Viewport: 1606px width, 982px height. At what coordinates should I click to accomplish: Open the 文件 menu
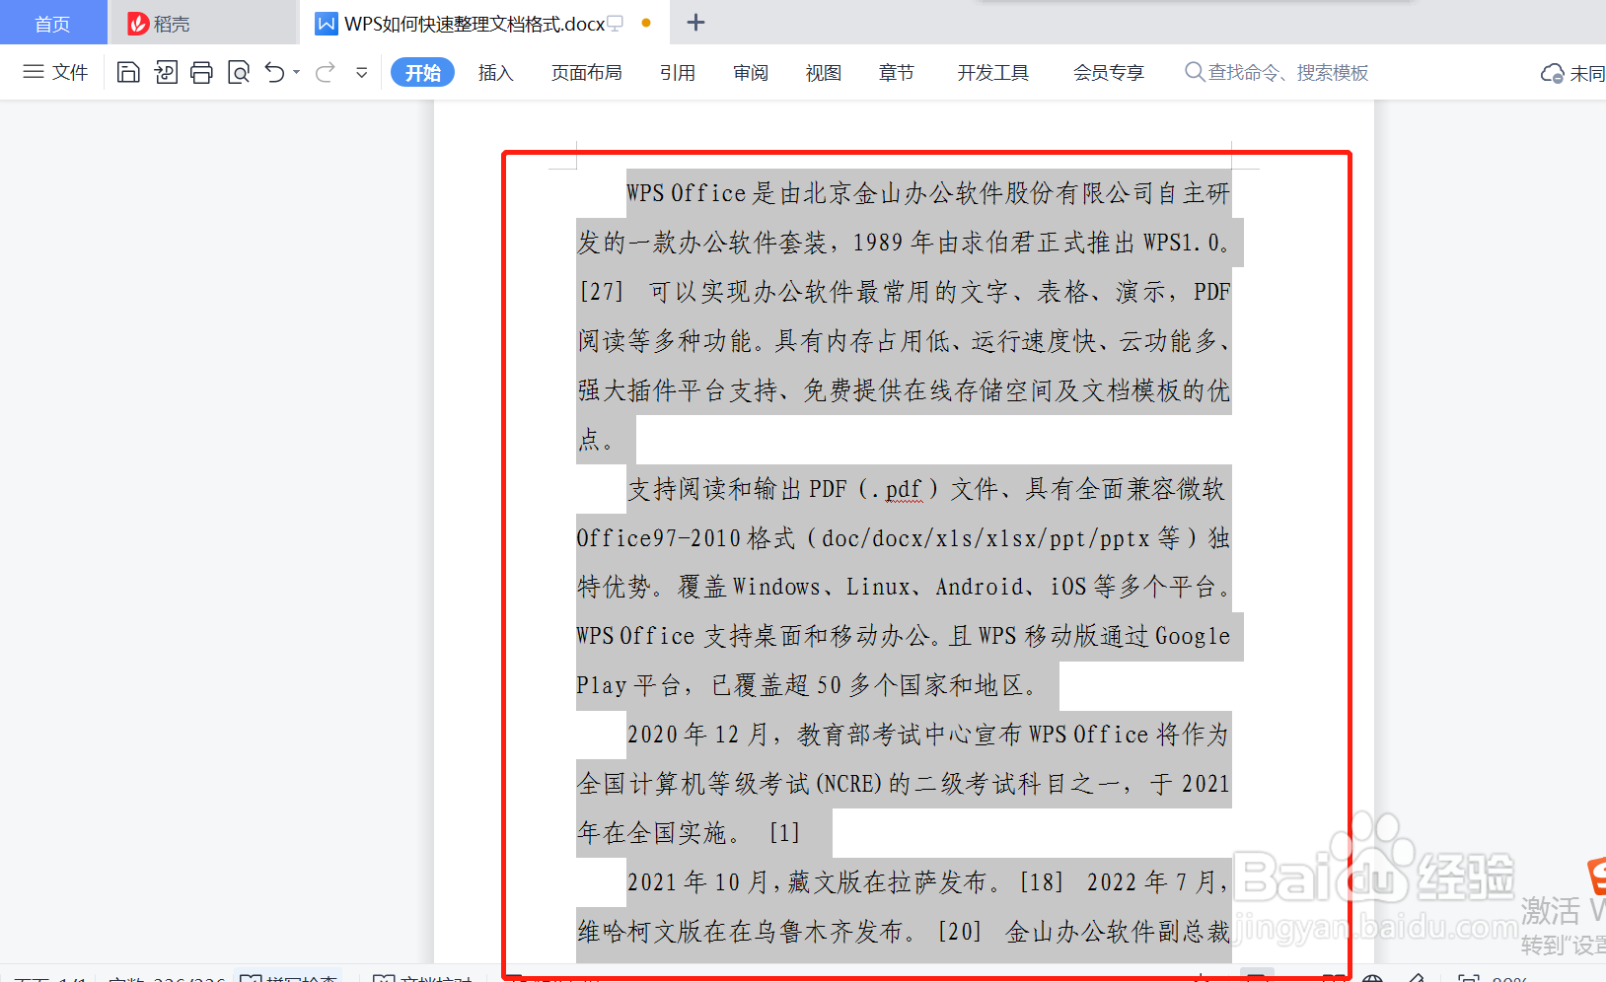coord(55,72)
